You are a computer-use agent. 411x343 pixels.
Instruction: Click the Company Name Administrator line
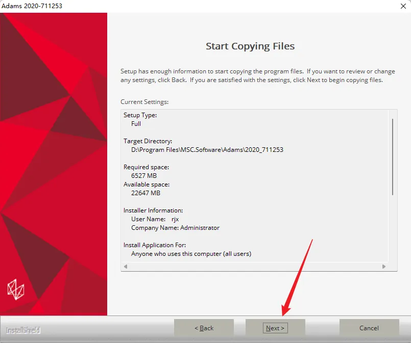175,228
